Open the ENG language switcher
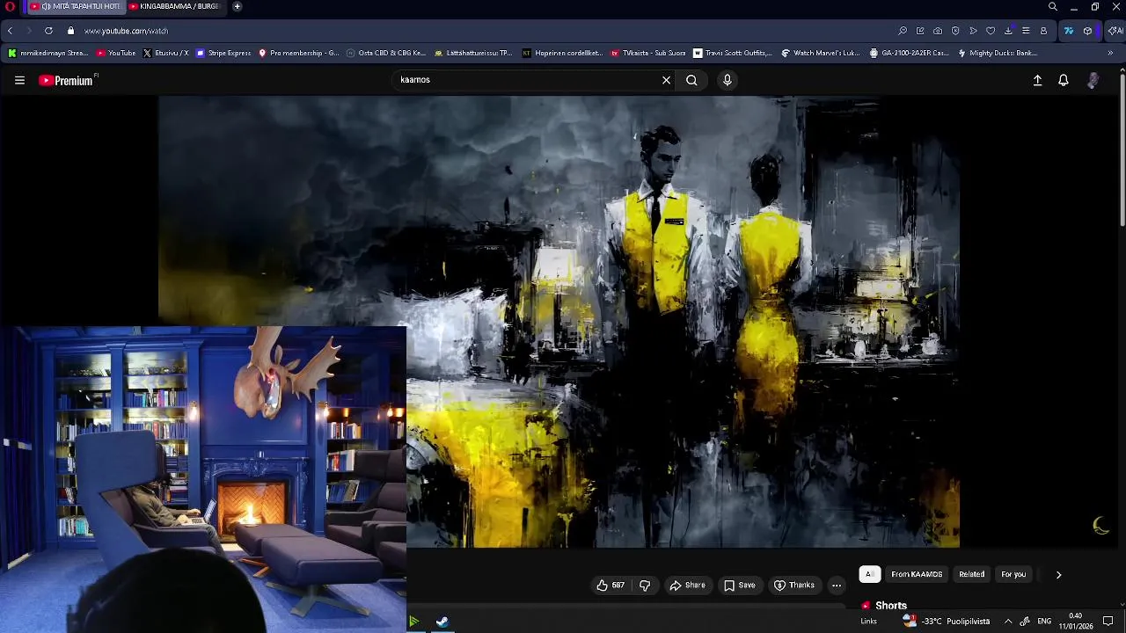Screen dimensions: 1126x633 tap(1044, 622)
